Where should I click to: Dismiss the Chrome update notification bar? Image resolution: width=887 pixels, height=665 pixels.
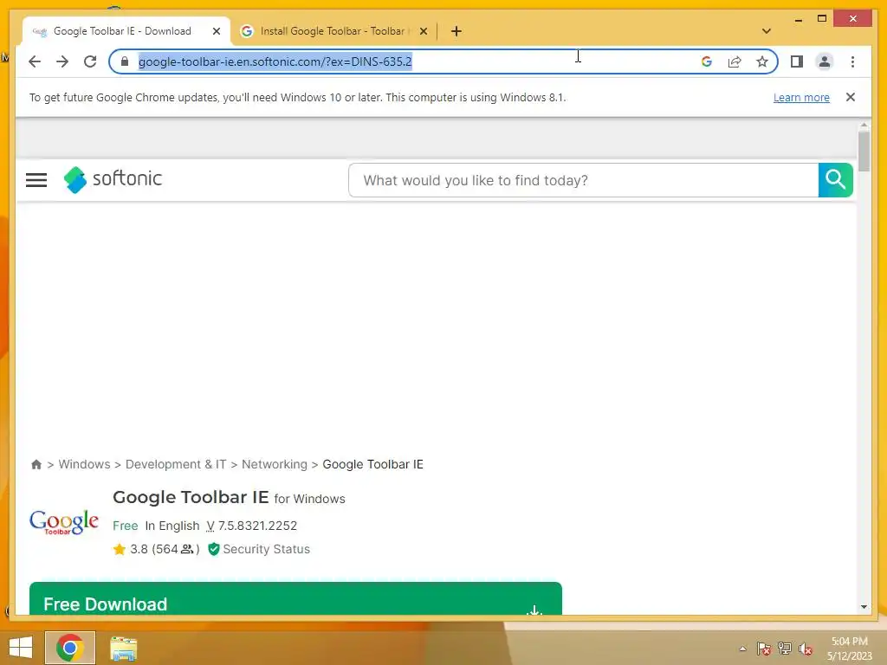coord(850,97)
